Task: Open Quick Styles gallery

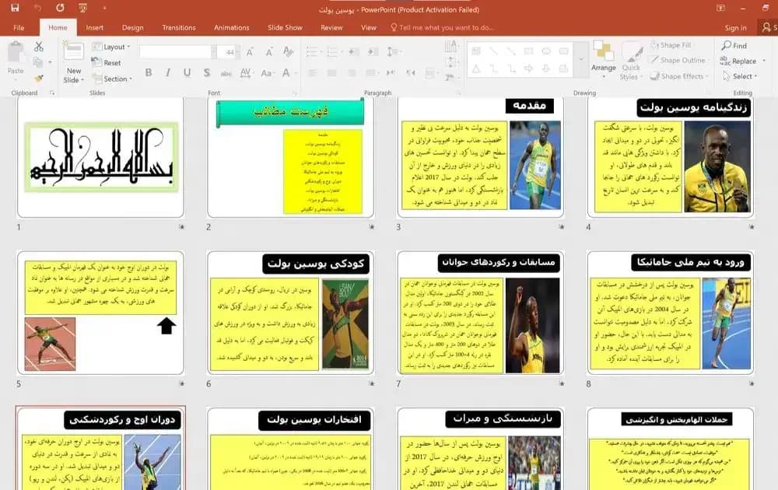Action: (x=631, y=62)
